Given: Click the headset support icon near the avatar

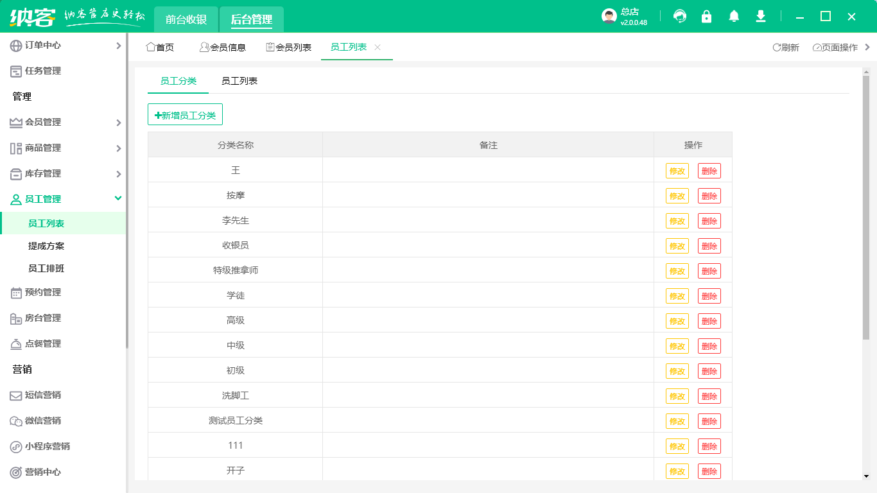Looking at the screenshot, I should pos(680,16).
